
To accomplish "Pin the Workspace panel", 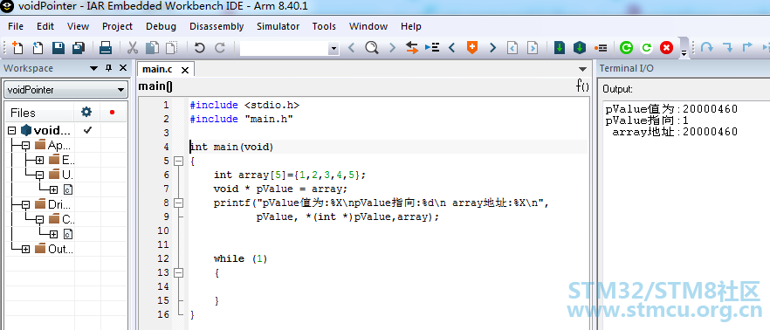I will coord(109,68).
